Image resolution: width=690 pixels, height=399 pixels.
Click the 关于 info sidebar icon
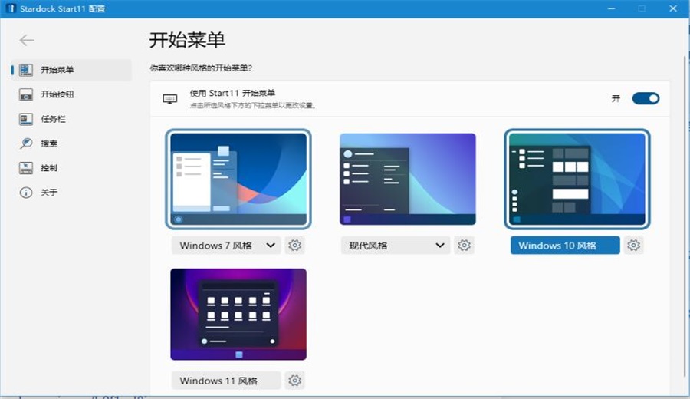click(26, 193)
